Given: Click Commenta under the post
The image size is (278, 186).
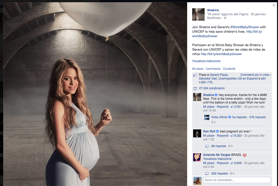Looking at the screenshot, I should [x=213, y=69].
